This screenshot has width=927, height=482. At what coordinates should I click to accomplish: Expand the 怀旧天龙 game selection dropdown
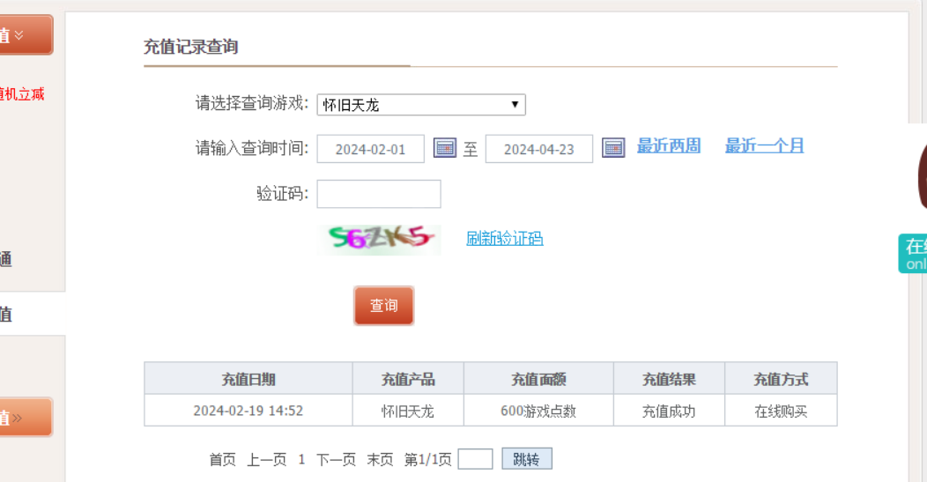[x=421, y=105]
